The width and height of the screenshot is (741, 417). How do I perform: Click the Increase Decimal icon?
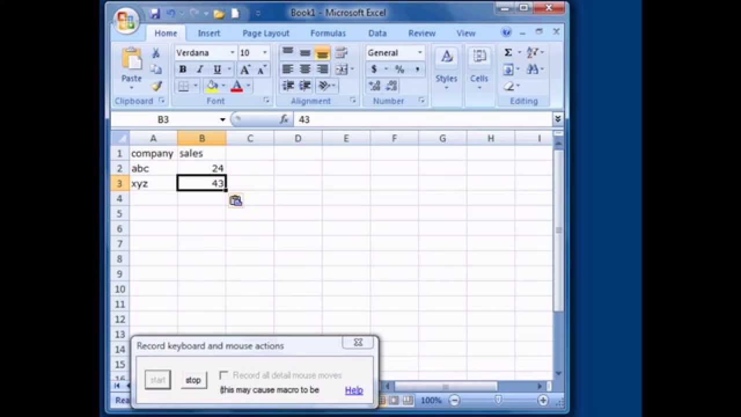pos(375,86)
